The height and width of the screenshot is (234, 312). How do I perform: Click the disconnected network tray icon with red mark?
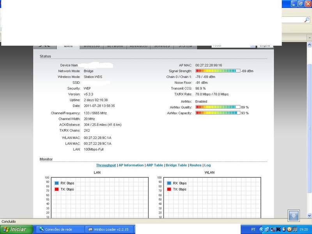pos(273,229)
